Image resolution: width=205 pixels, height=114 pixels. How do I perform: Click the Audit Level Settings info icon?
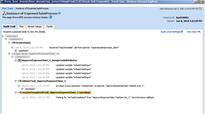coord(182,32)
